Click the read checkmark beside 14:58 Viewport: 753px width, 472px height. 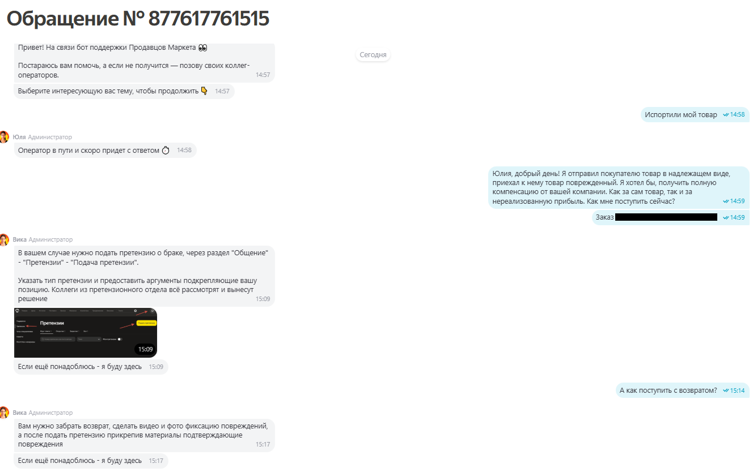(726, 115)
